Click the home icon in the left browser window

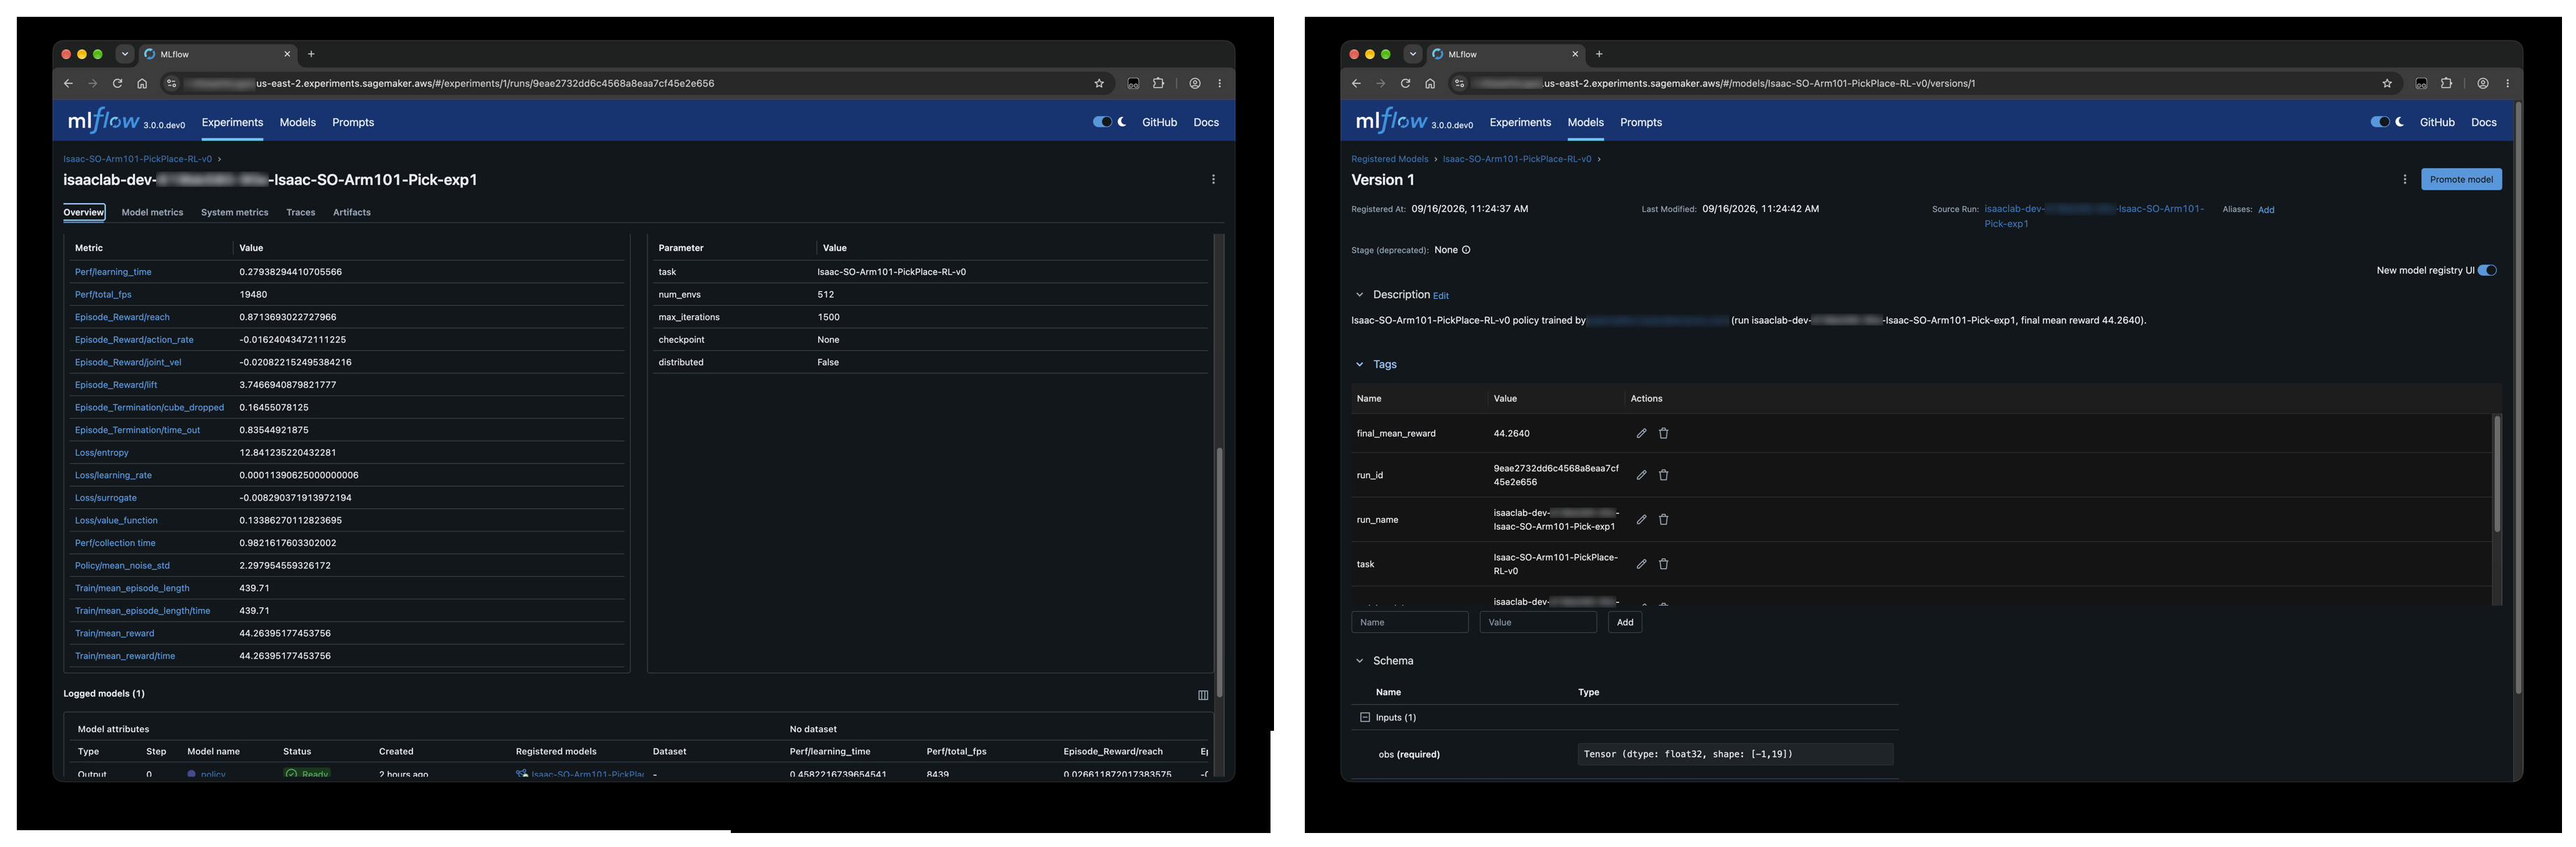142,84
